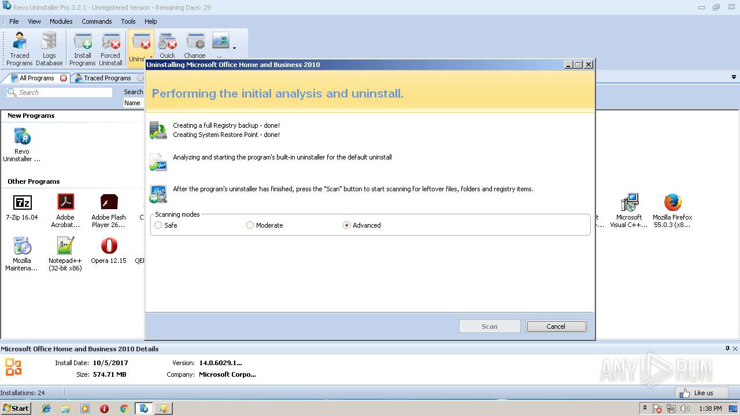Select the Mozilla Maintenance program icon

coord(22,254)
